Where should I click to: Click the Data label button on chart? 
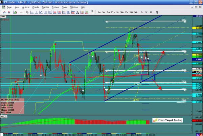3,16
